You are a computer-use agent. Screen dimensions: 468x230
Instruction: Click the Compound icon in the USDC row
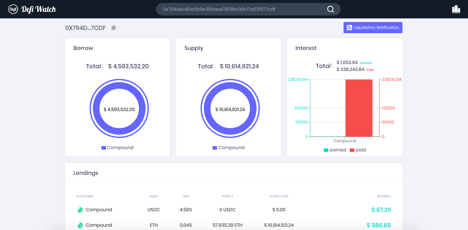(80, 210)
